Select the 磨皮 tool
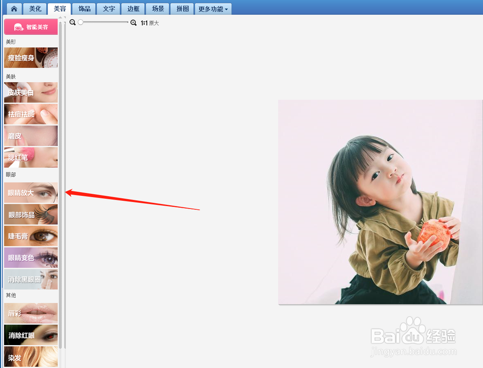 click(31, 135)
